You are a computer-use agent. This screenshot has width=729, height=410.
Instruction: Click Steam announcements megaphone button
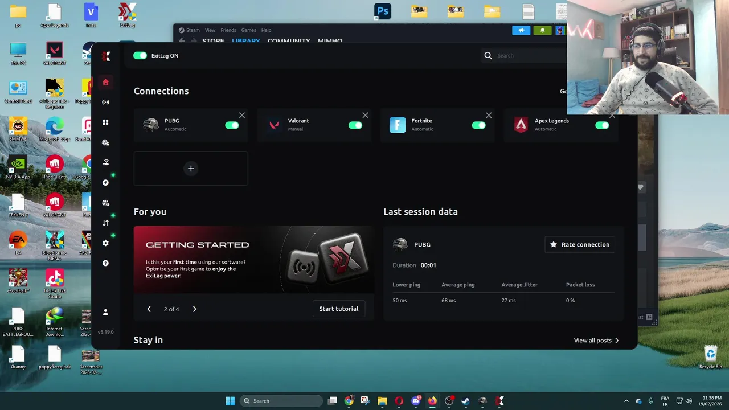click(521, 30)
